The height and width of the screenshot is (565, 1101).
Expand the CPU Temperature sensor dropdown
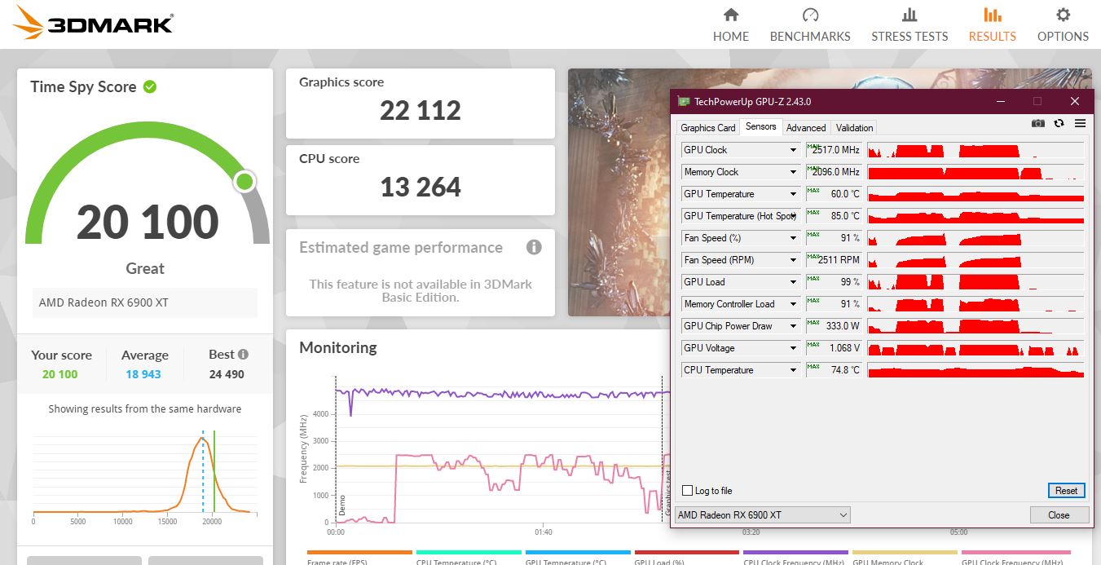pyautogui.click(x=793, y=370)
